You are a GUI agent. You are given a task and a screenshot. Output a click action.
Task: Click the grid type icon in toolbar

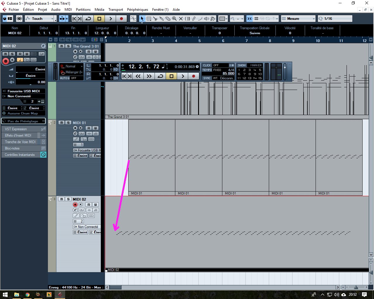point(256,19)
